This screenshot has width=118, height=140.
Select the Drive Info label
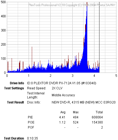click(17, 83)
